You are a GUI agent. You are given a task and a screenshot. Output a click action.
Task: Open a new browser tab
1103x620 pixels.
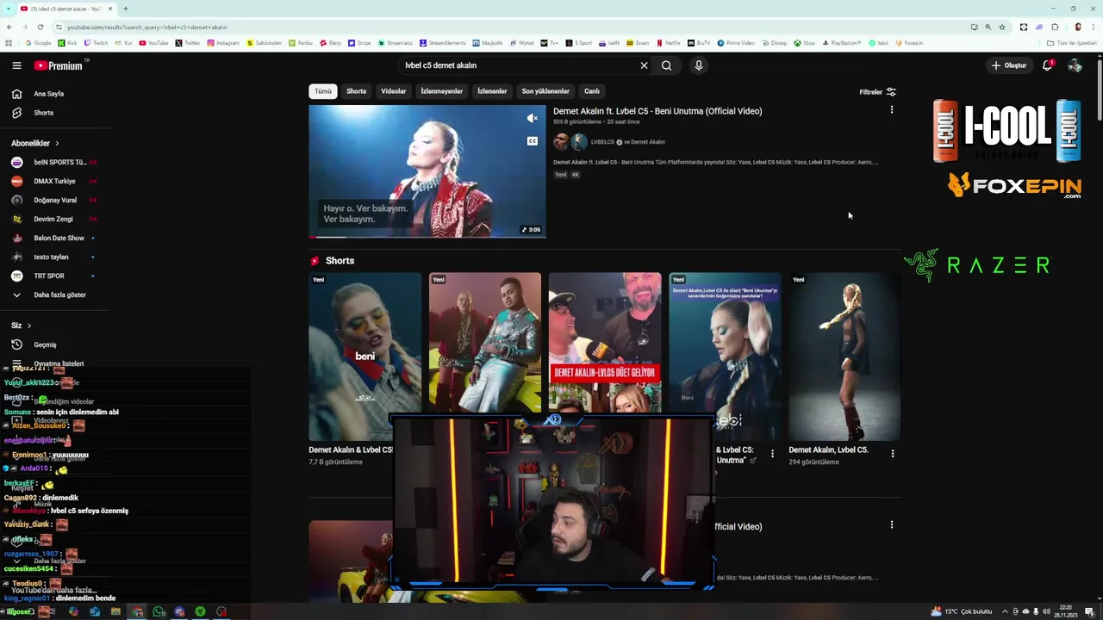126,9
